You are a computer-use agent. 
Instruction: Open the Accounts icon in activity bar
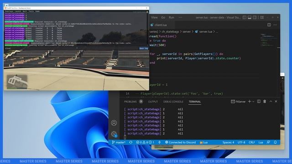pos(114,123)
